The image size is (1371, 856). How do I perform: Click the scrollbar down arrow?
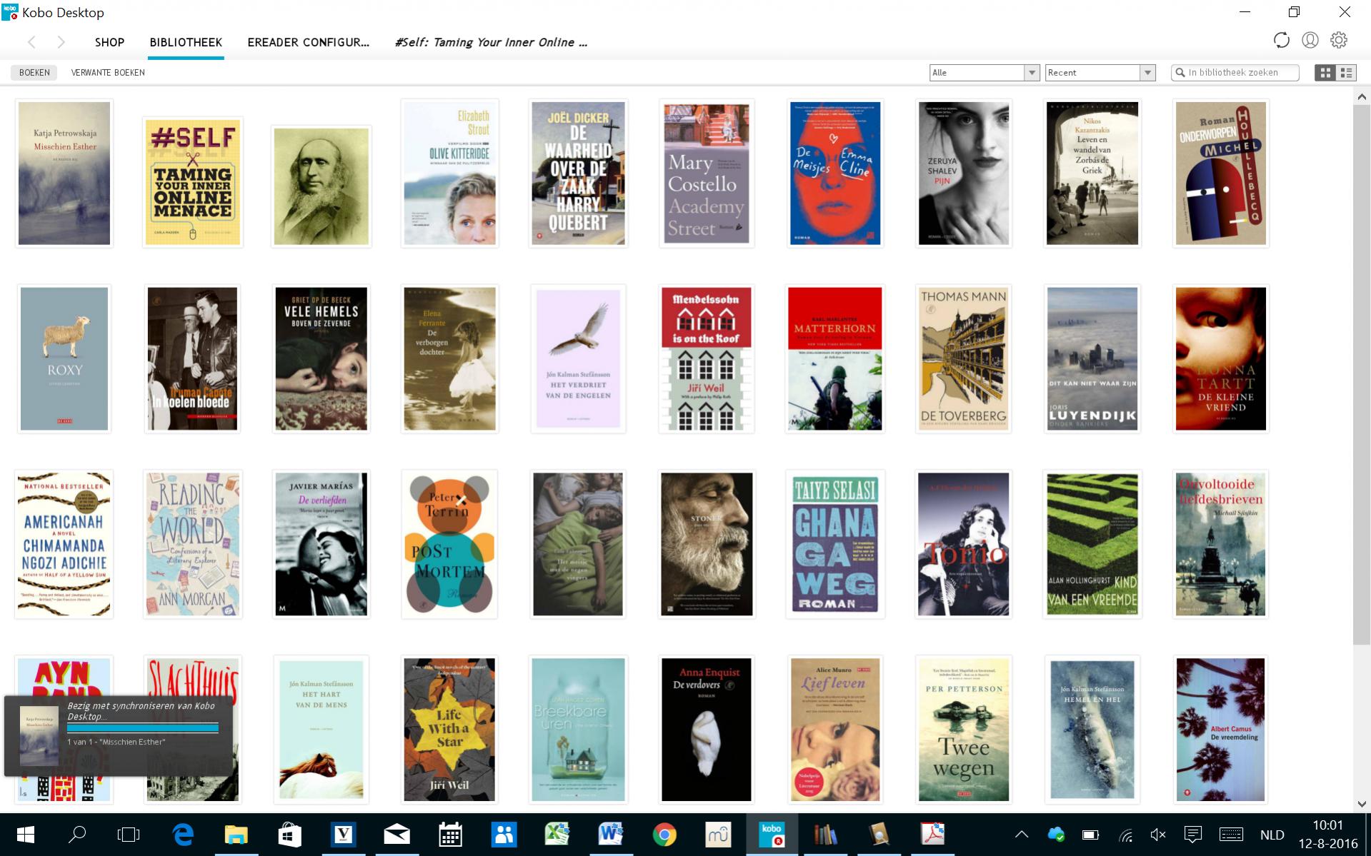tap(1361, 804)
